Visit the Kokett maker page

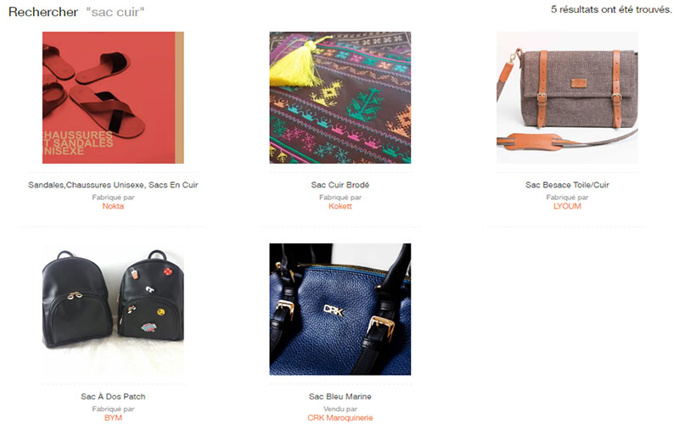coord(340,206)
